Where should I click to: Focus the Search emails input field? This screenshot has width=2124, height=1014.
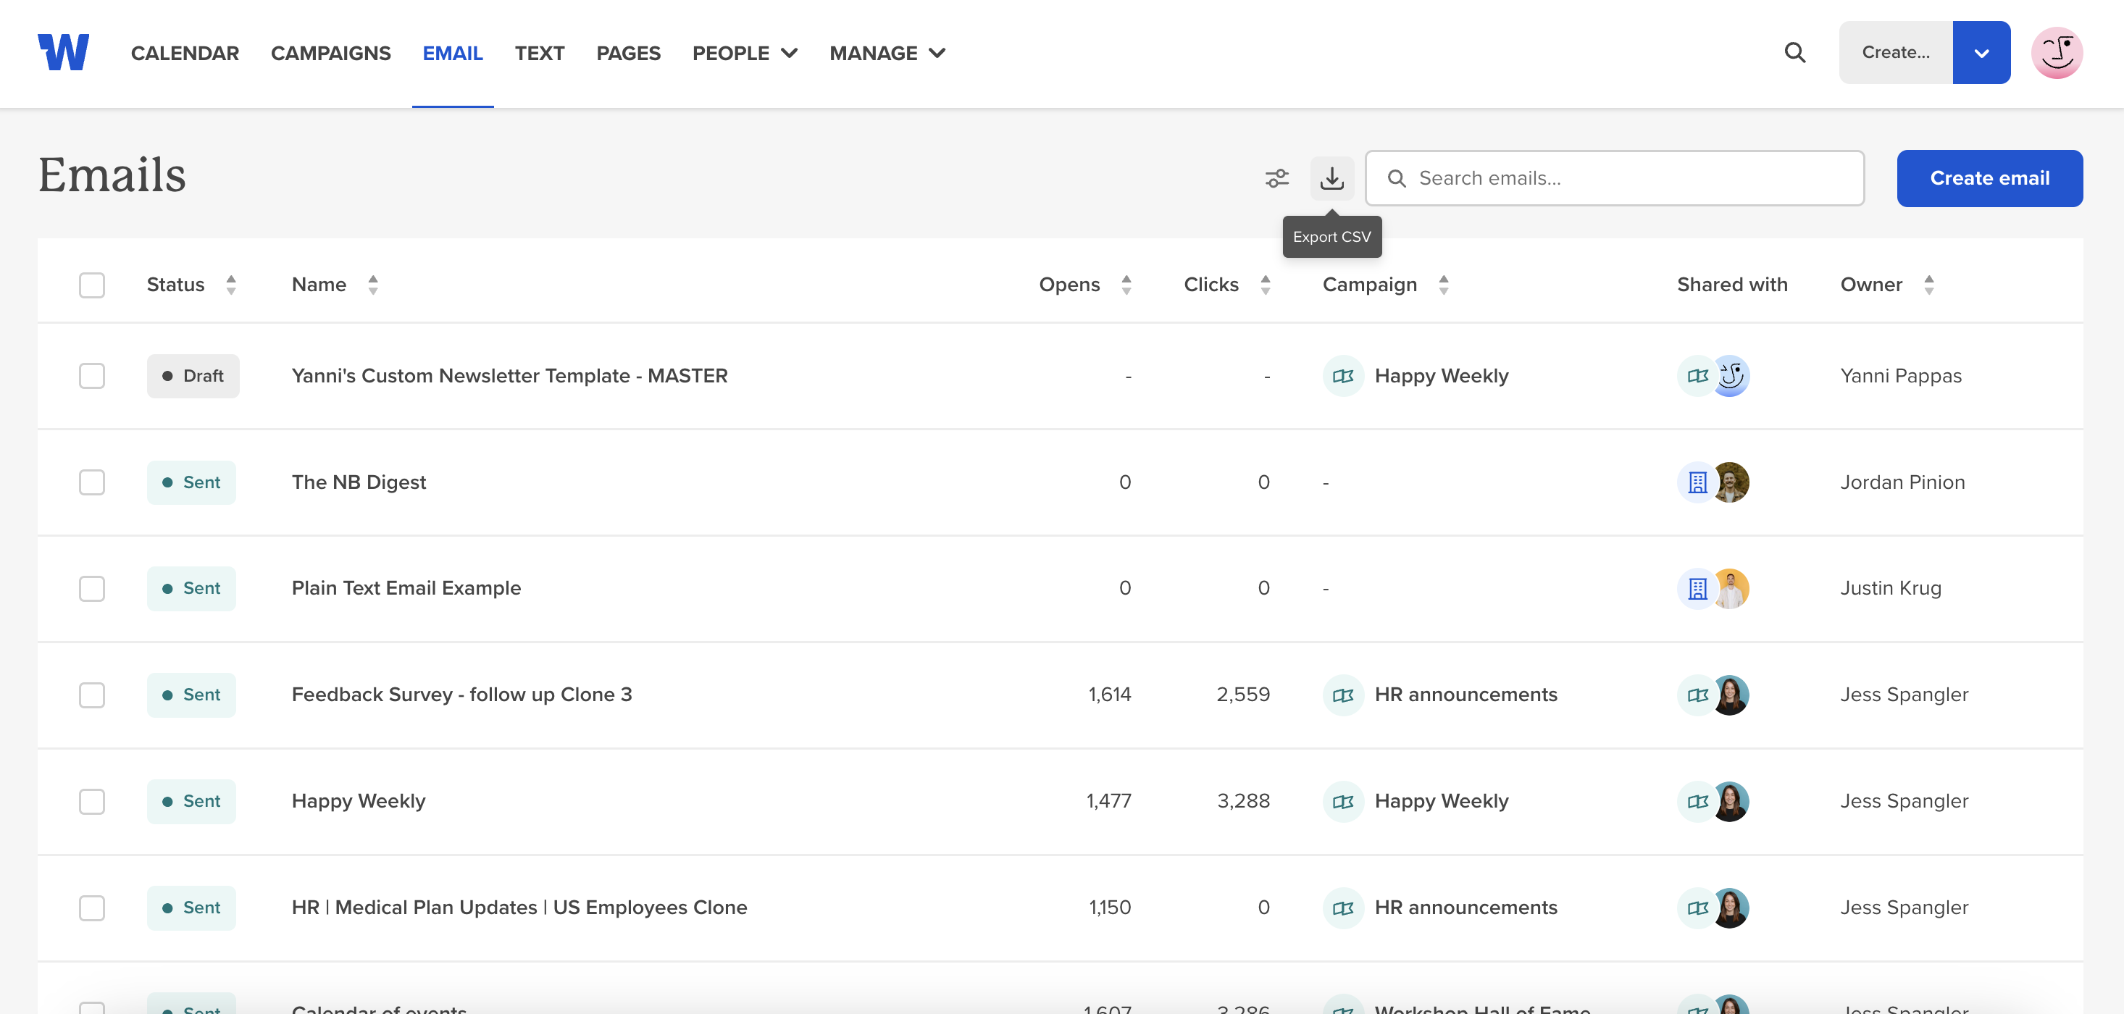(x=1613, y=178)
